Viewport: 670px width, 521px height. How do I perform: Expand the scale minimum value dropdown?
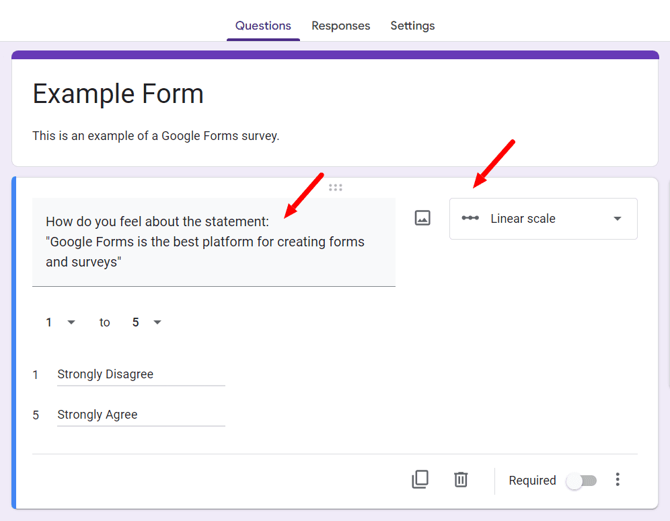pos(60,322)
